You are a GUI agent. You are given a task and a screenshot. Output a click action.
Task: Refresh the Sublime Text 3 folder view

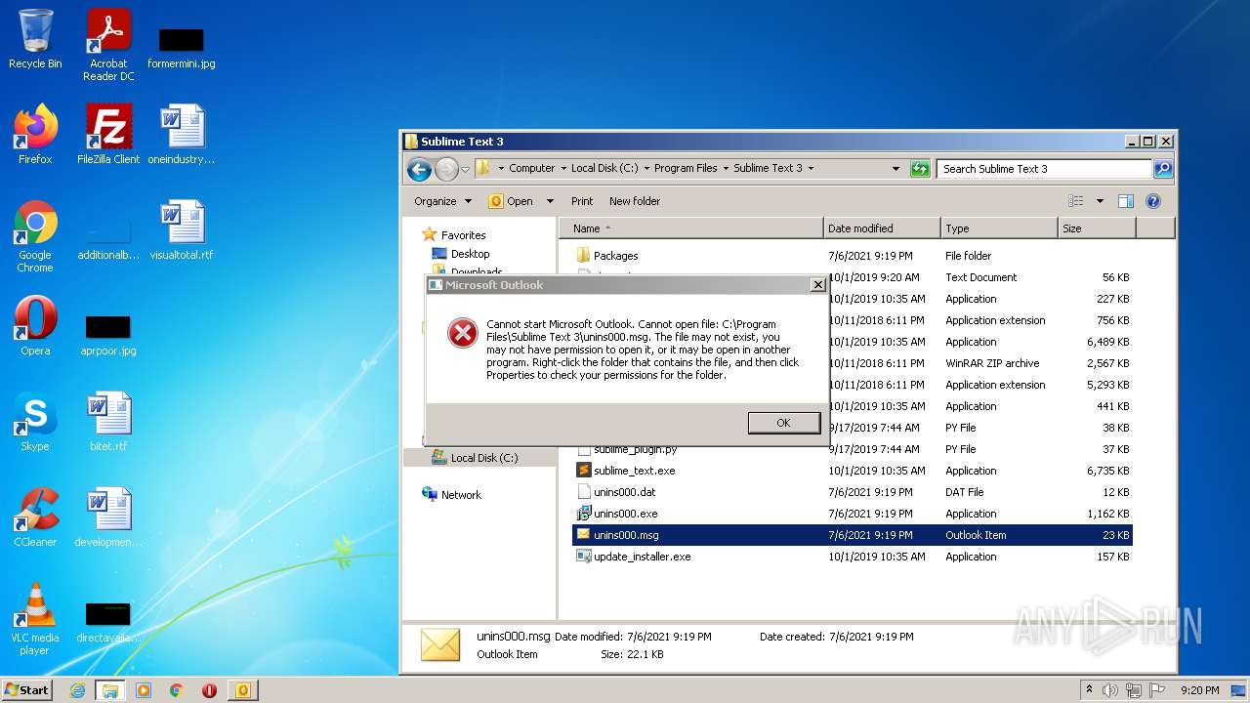(920, 169)
